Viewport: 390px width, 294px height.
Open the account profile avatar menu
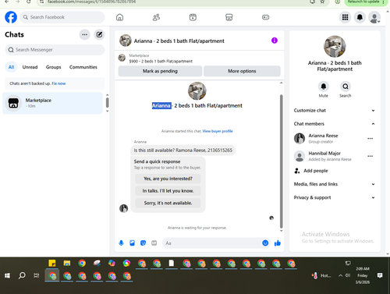[x=374, y=17]
